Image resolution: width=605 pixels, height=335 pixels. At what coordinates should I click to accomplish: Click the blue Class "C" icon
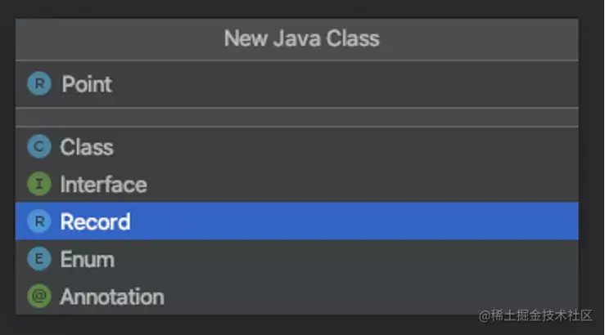[38, 147]
